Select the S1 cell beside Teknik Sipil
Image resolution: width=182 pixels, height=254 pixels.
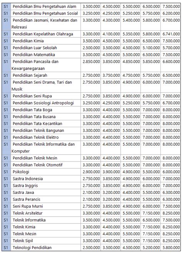[6, 241]
